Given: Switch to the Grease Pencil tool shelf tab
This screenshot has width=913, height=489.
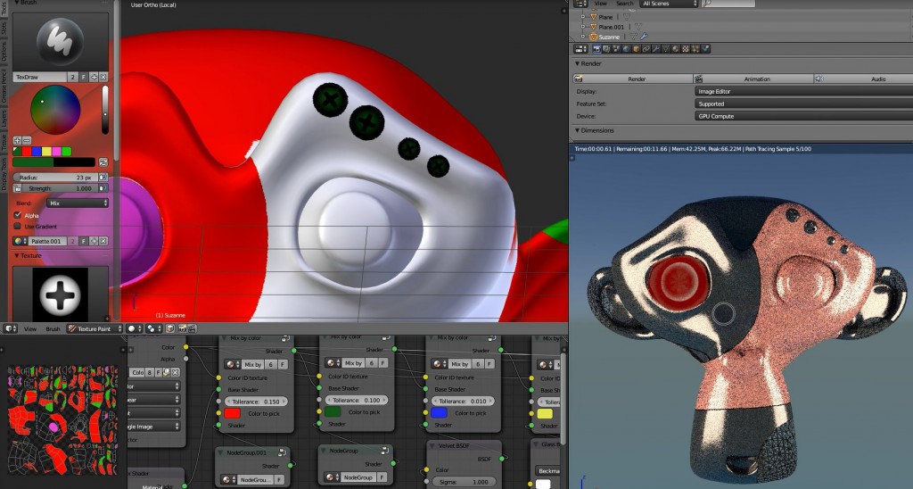Looking at the screenshot, I should 4,87.
